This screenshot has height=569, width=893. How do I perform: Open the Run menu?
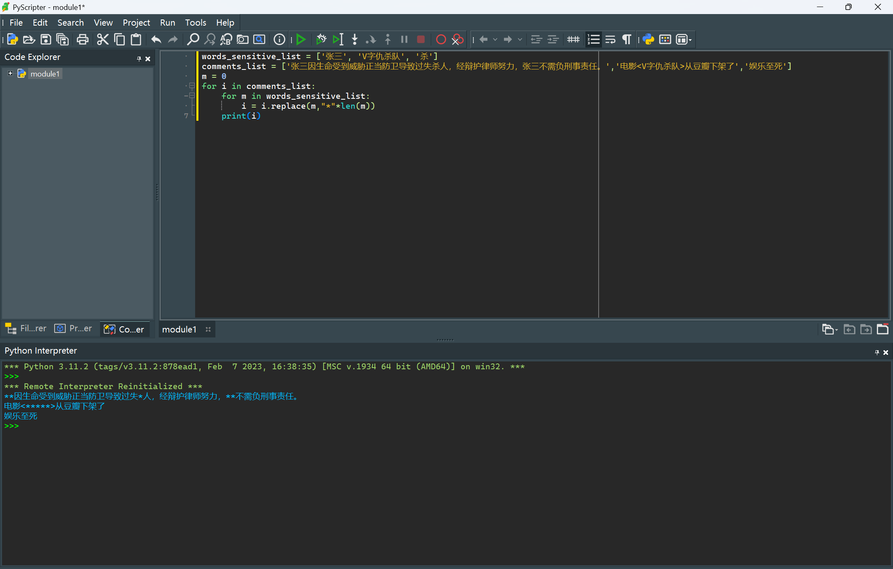167,23
